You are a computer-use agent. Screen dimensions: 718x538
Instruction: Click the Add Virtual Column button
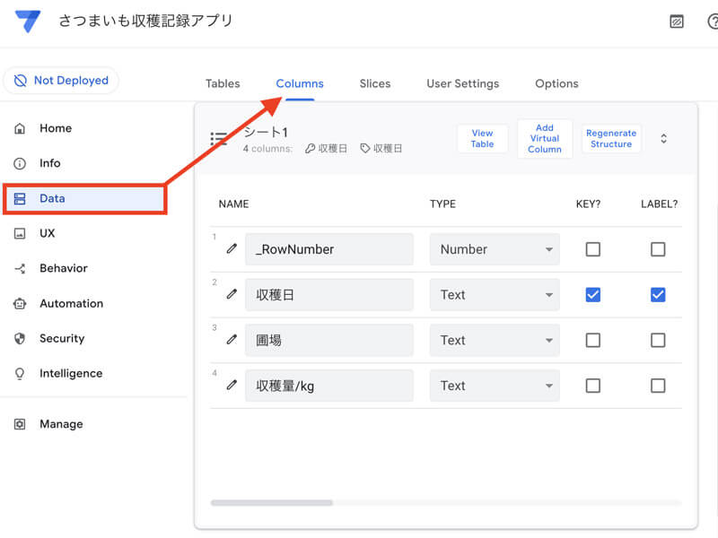pos(545,139)
